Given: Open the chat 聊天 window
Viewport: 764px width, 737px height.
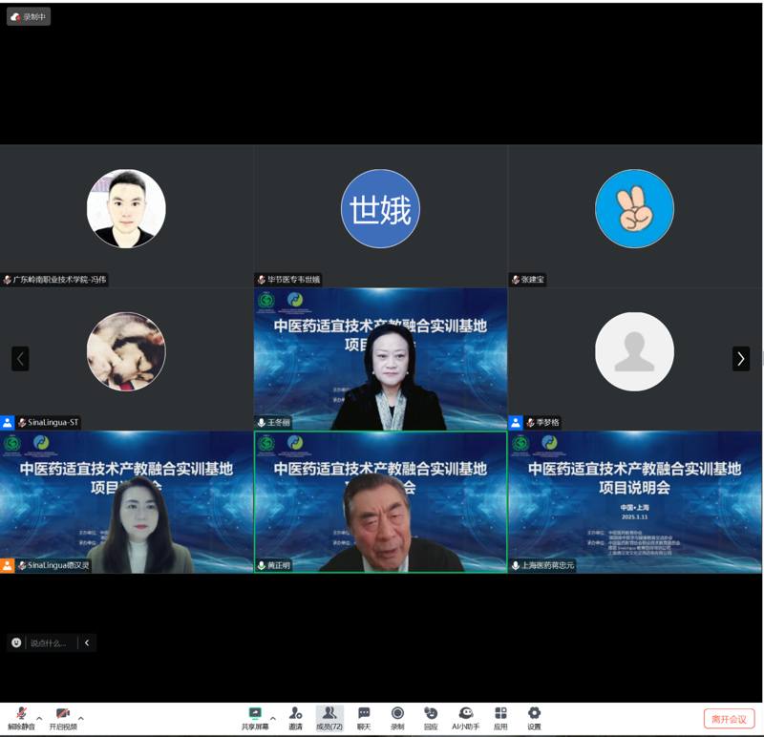Looking at the screenshot, I should tap(364, 718).
